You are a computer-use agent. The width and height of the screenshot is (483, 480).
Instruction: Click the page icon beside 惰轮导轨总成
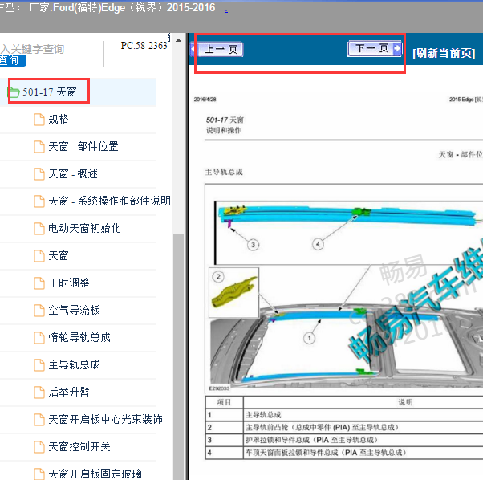39,338
